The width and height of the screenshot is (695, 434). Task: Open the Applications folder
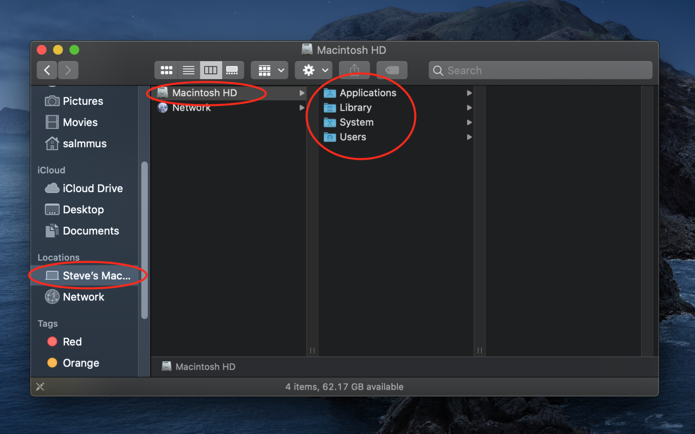(x=396, y=93)
